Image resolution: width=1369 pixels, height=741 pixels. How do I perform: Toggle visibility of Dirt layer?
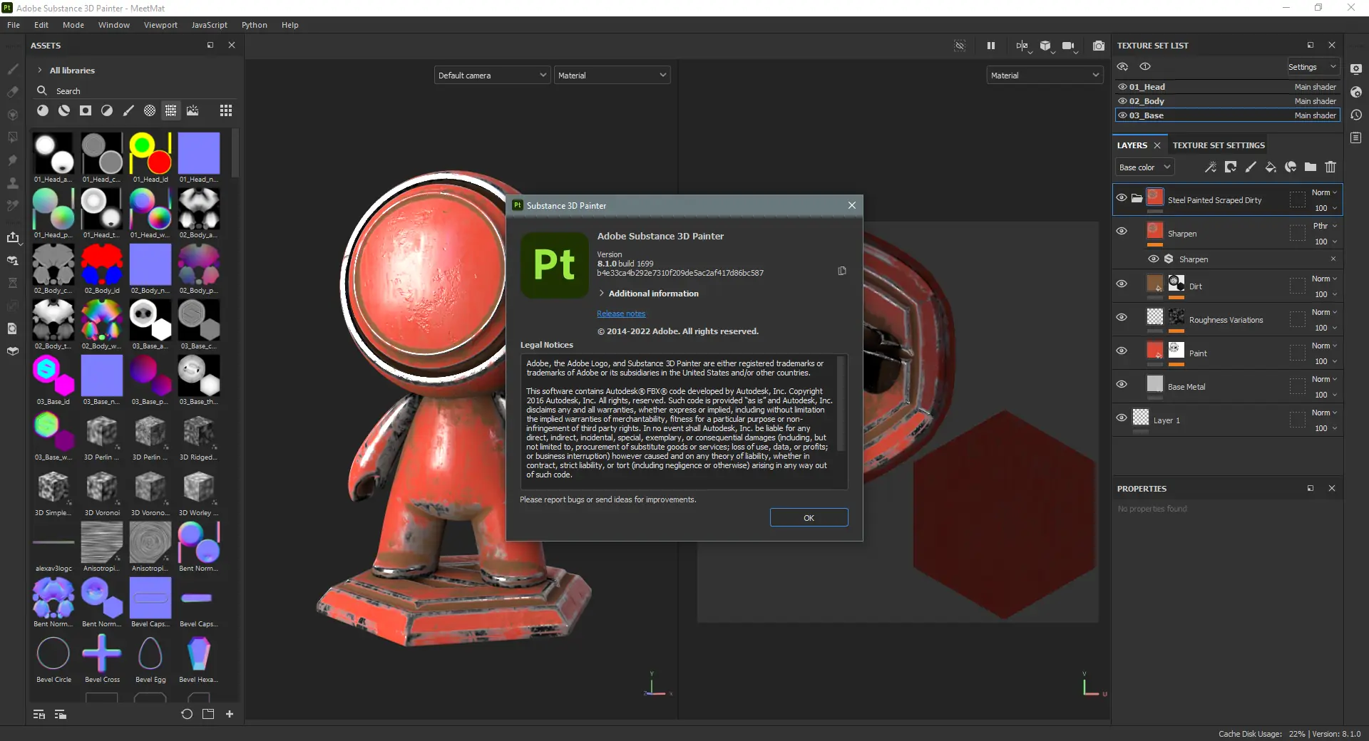[1122, 284]
